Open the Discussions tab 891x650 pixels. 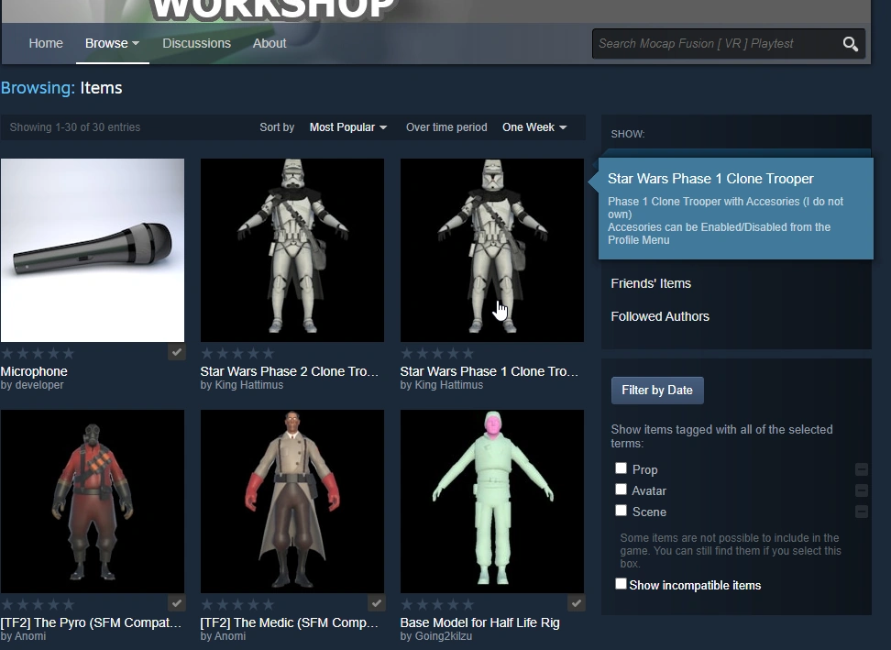(196, 43)
